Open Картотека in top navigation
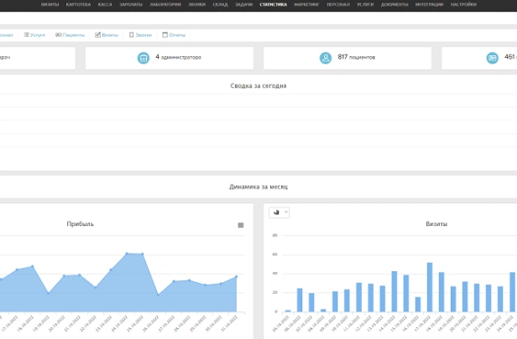This screenshot has width=517, height=339. pos(79,4)
